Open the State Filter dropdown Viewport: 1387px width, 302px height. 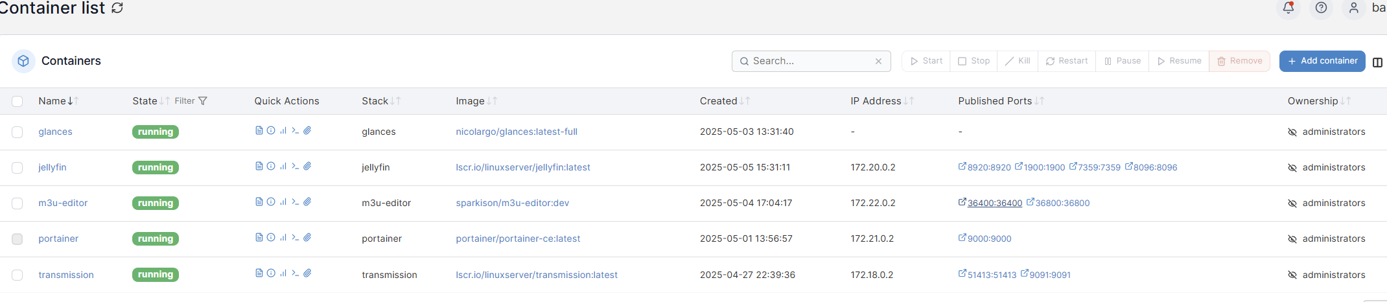pos(191,100)
